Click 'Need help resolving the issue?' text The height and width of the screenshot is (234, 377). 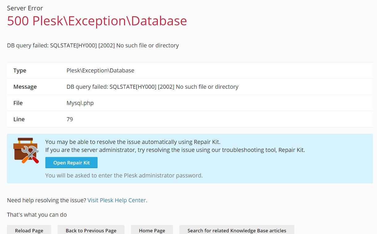tap(47, 200)
